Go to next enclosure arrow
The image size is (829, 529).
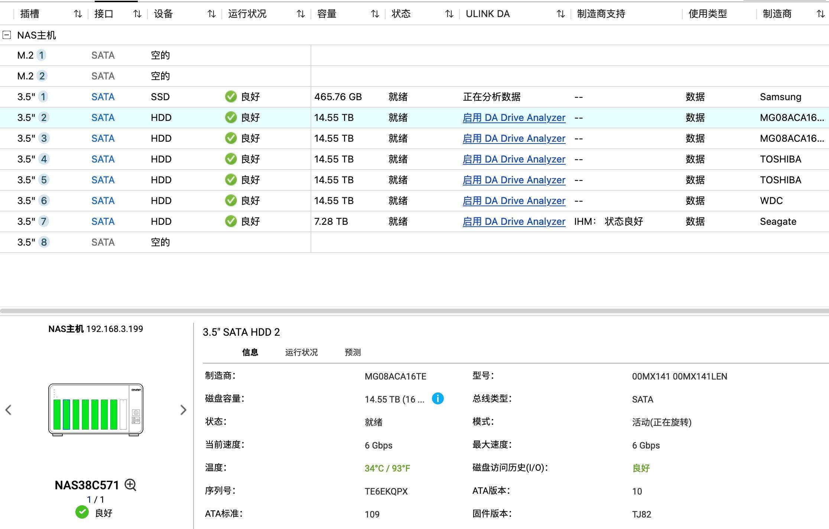pyautogui.click(x=183, y=410)
